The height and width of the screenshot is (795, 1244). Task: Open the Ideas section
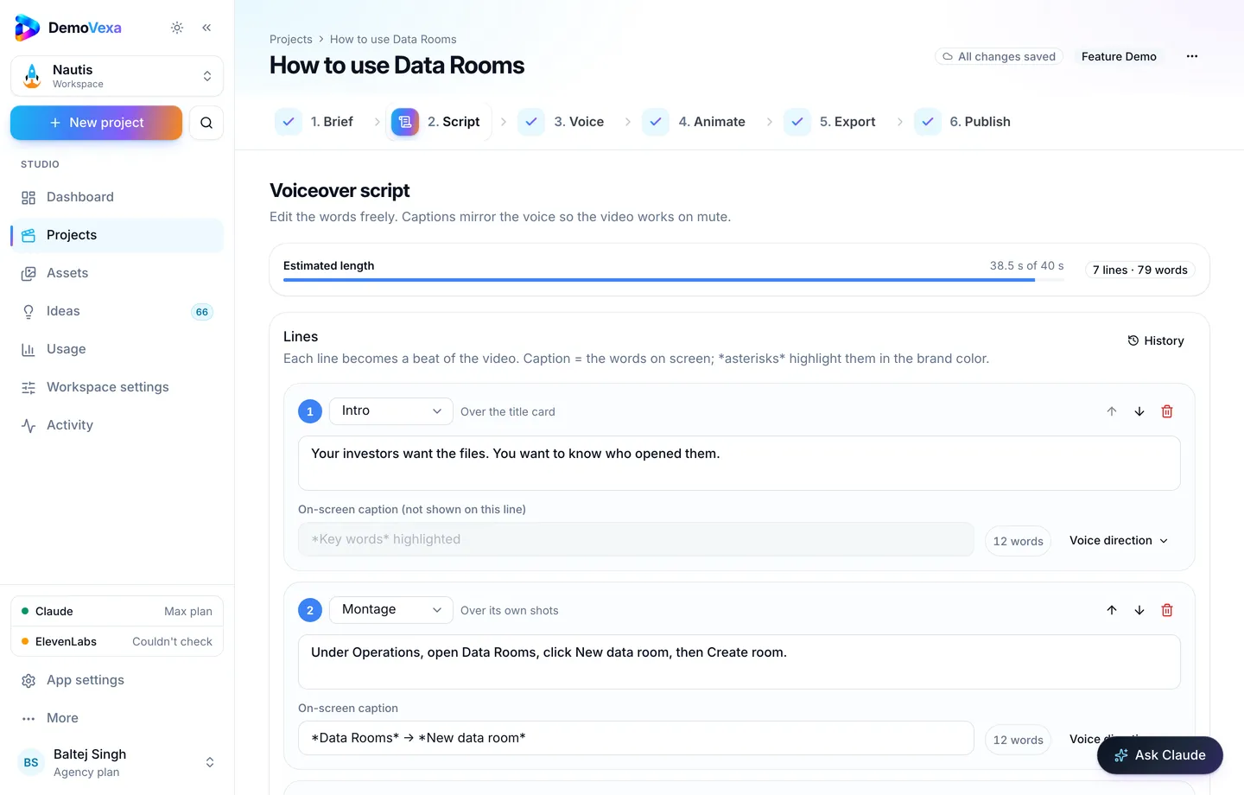click(117, 311)
